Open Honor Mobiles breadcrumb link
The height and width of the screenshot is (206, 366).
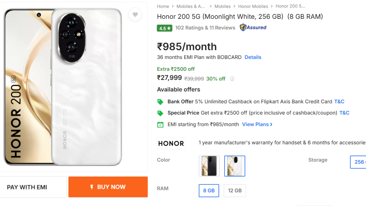point(253,6)
